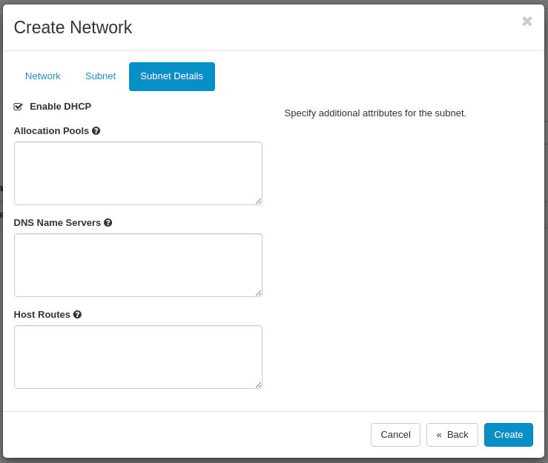Click the 'DNS Name Servers' label

coord(57,223)
